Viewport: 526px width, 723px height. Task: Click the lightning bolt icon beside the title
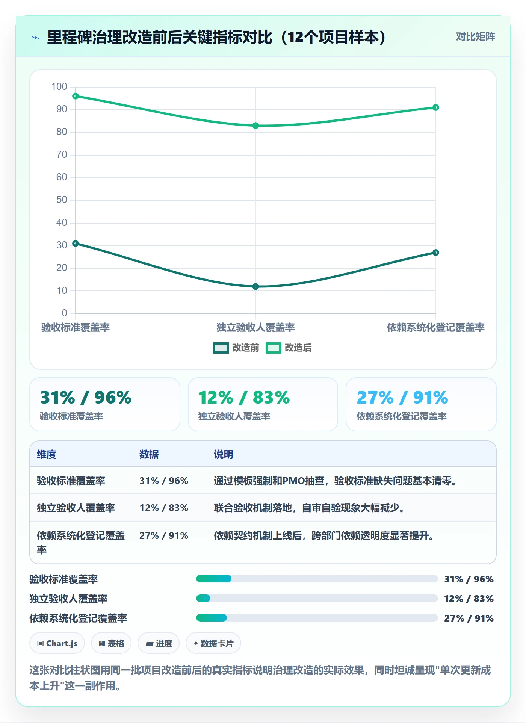click(x=36, y=38)
